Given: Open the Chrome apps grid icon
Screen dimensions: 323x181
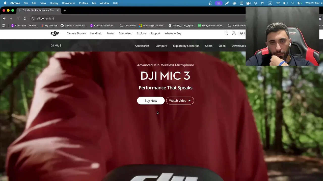Looking at the screenshot, I should pos(4,25).
